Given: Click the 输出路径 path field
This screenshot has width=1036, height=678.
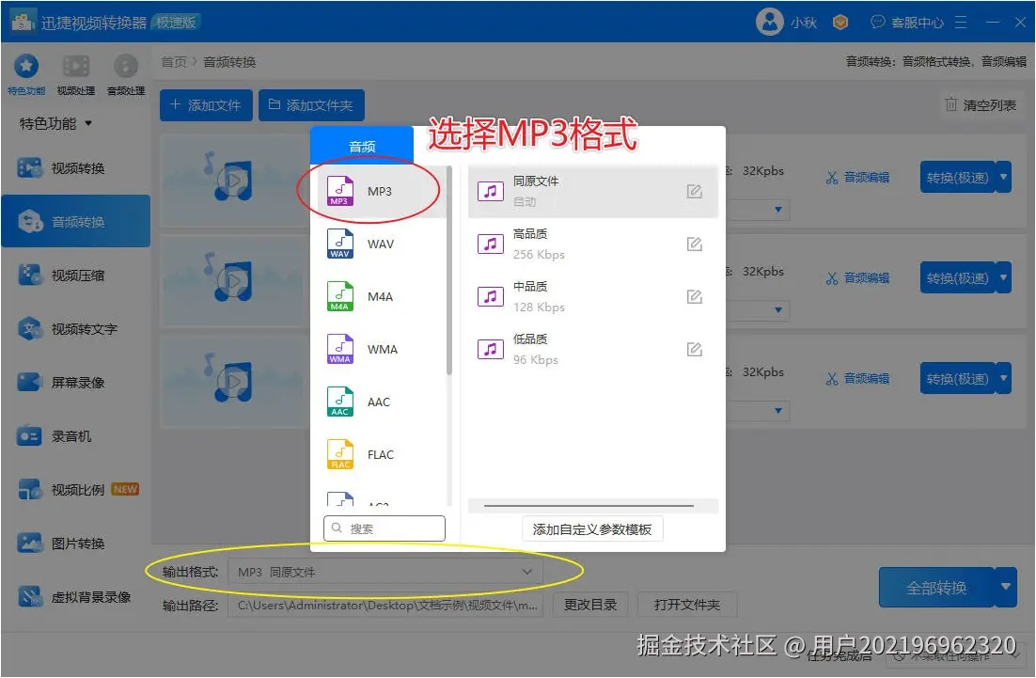Looking at the screenshot, I should [x=385, y=605].
